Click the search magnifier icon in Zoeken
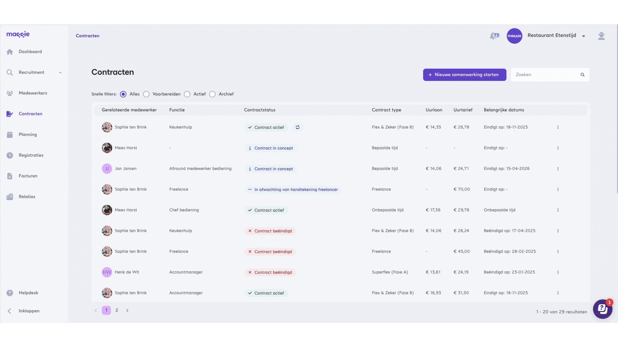 tap(582, 75)
